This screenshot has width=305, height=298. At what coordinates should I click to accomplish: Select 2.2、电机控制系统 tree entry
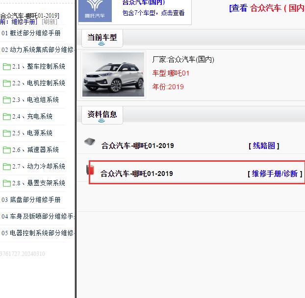tap(39, 83)
